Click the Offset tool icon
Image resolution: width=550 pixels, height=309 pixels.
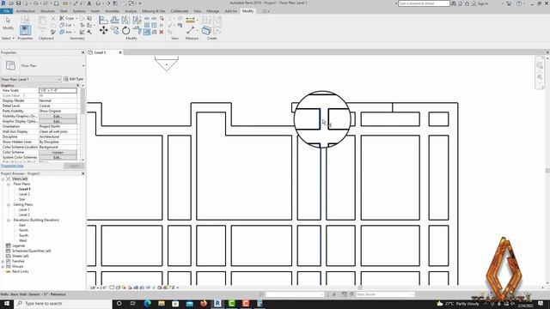click(x=114, y=20)
